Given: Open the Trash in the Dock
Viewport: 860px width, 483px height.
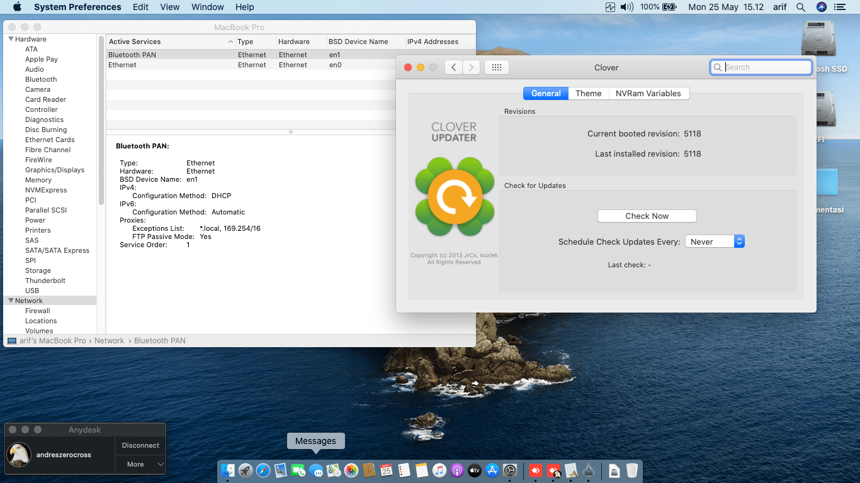Looking at the screenshot, I should coord(632,470).
